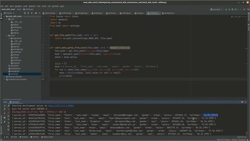Click Search Everywhere magnifier icon

tap(248, 9)
